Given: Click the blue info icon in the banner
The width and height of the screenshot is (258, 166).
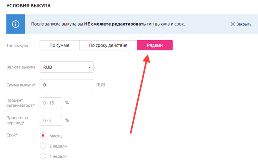Looking at the screenshot, I should pyautogui.click(x=16, y=24).
